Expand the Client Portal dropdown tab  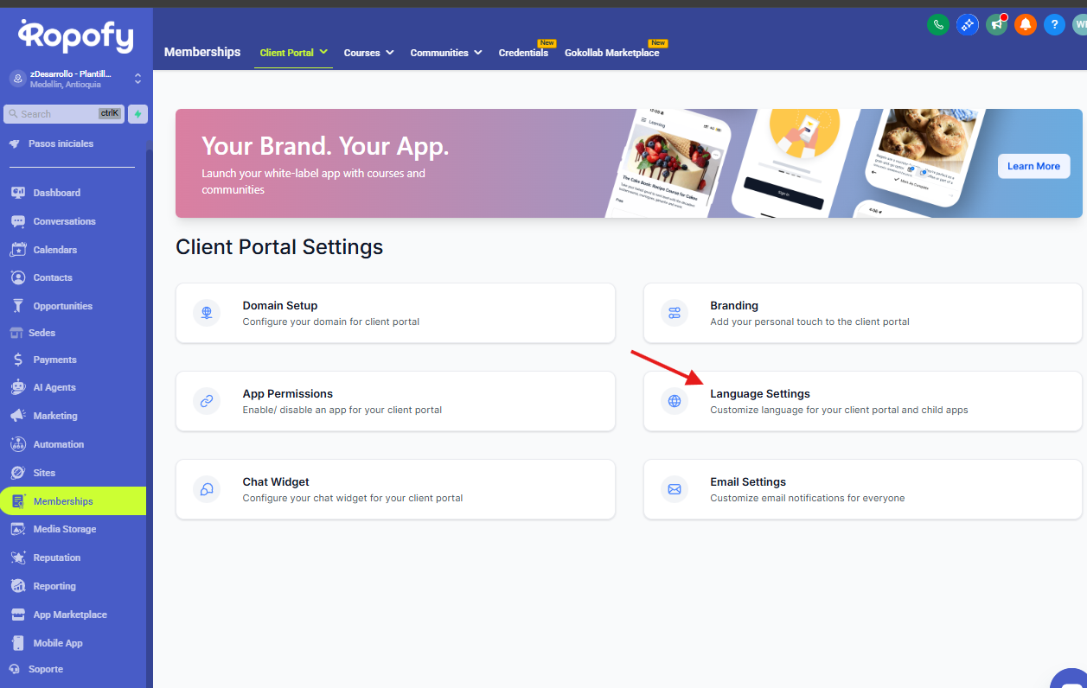pos(294,53)
